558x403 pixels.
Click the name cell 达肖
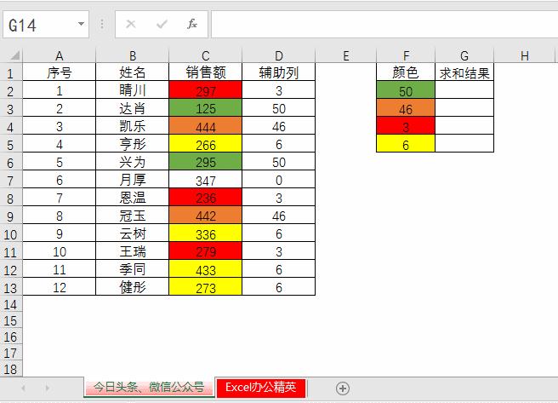point(133,108)
